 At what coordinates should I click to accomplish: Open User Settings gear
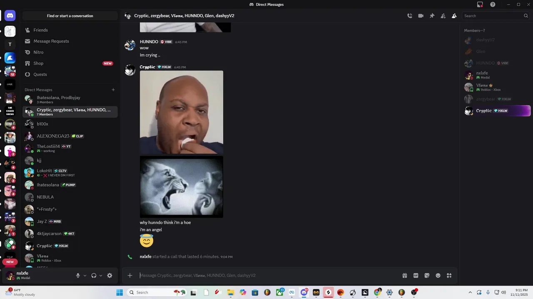point(110,275)
